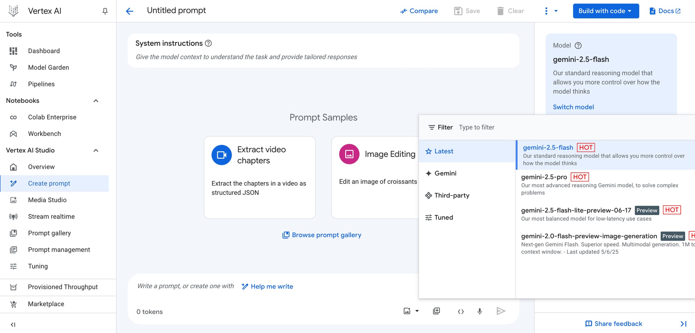The image size is (695, 333).
Task: Select the gemini-2.5-flash model option
Action: tap(605, 155)
